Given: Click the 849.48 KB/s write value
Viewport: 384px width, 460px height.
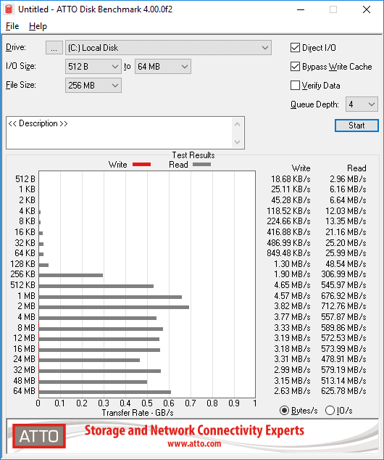Looking at the screenshot, I should (288, 253).
